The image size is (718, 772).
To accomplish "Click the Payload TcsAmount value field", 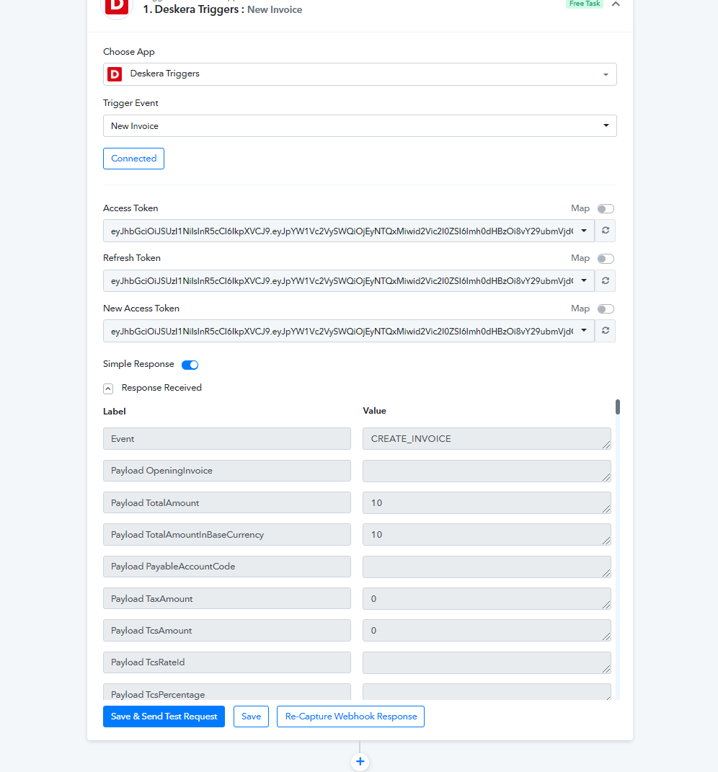I will 487,631.
